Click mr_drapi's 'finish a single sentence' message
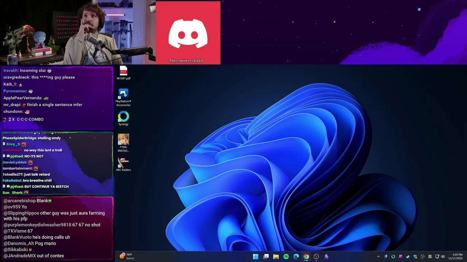Screen dimensions: 467x262 (43, 105)
